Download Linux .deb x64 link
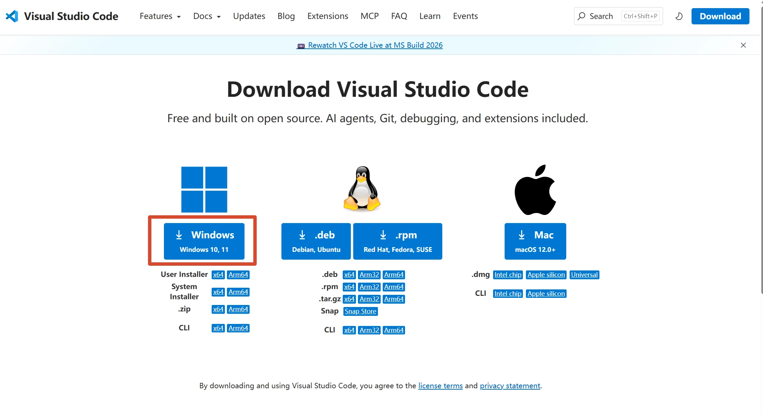This screenshot has height=415, width=763. point(349,275)
